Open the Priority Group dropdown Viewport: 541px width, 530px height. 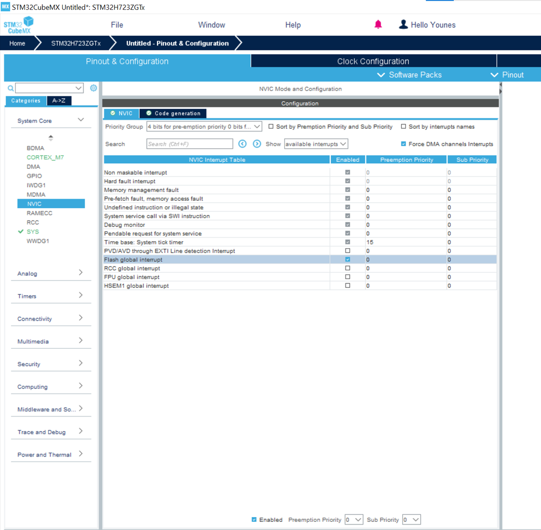click(204, 127)
